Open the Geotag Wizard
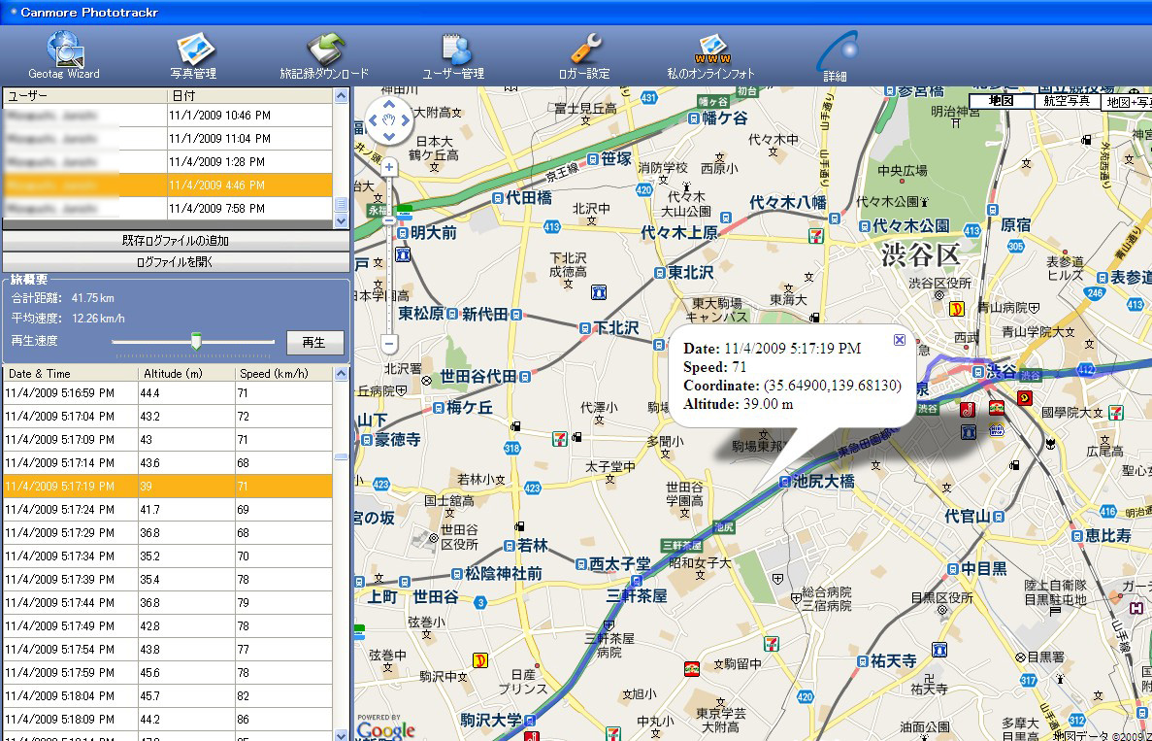 point(65,55)
